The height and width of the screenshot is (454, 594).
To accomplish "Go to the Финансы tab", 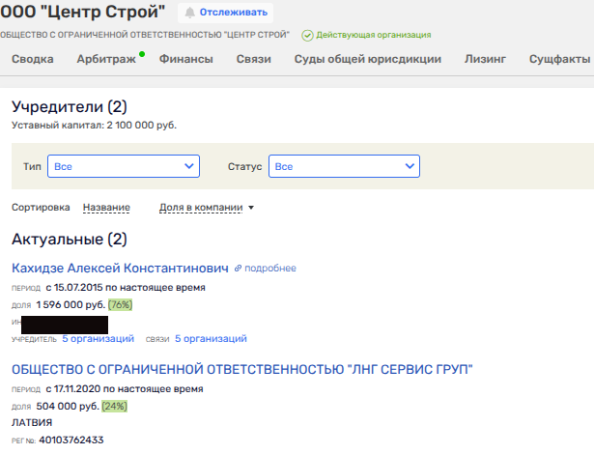I will pyautogui.click(x=185, y=60).
